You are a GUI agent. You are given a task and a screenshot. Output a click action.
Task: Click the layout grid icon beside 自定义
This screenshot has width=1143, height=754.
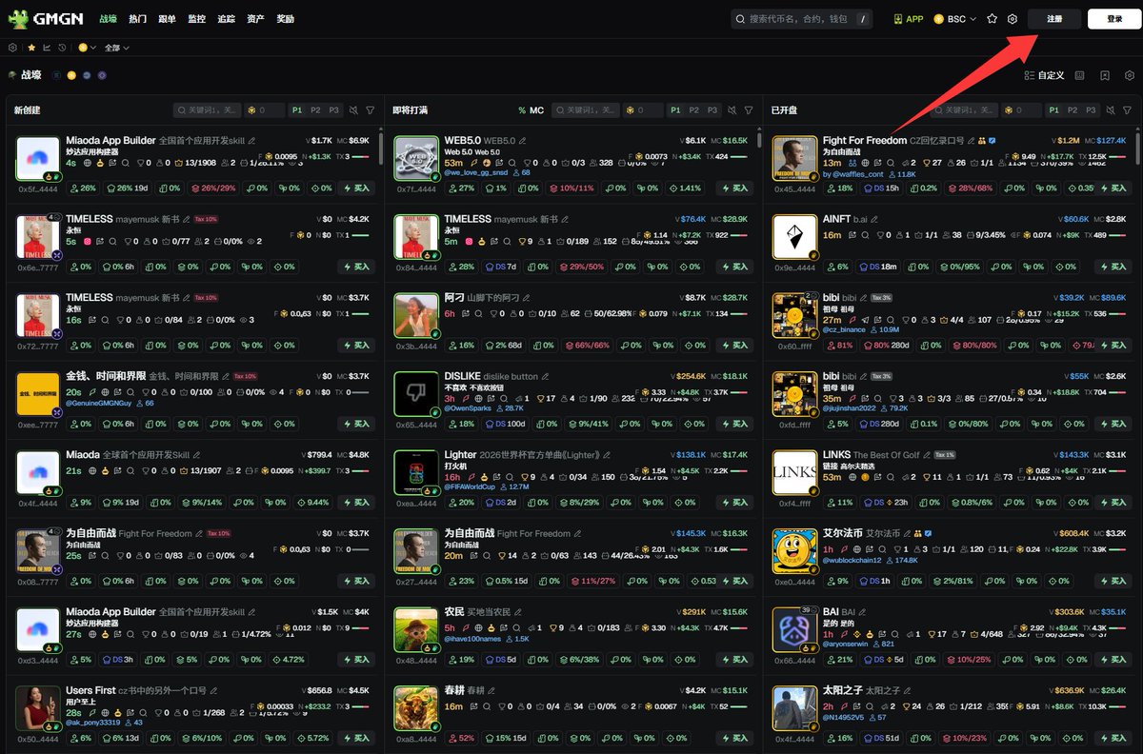[x=1079, y=75]
